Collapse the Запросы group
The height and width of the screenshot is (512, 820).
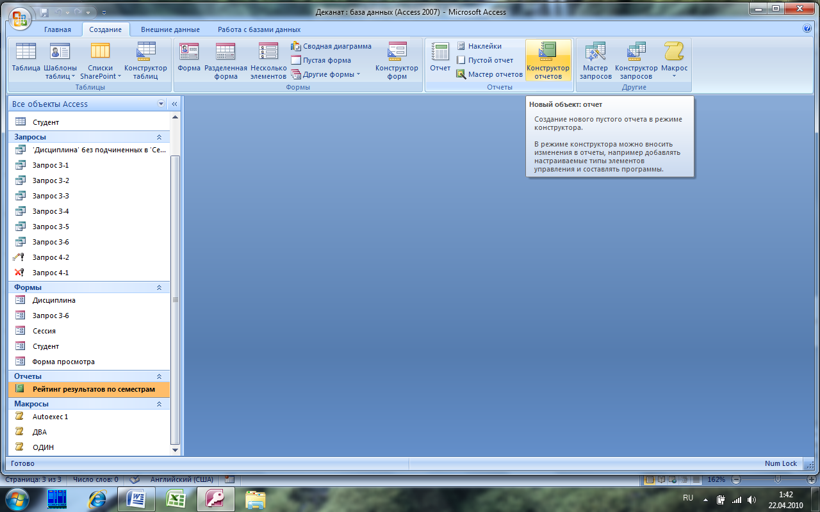point(159,137)
